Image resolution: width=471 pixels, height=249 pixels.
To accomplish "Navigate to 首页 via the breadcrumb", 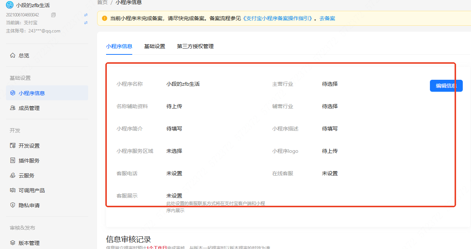I will coord(102,2).
